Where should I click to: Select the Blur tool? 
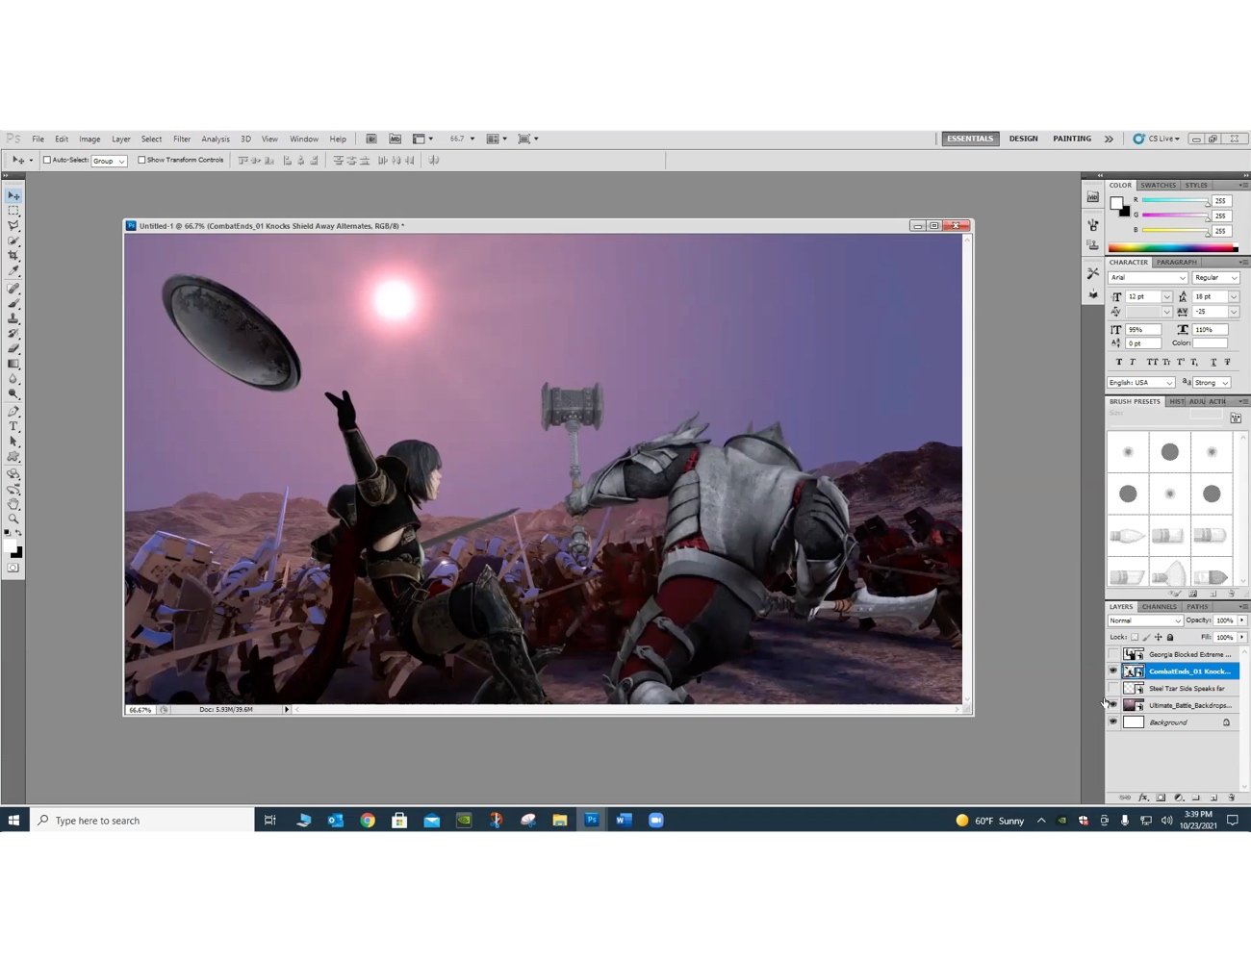coord(13,379)
